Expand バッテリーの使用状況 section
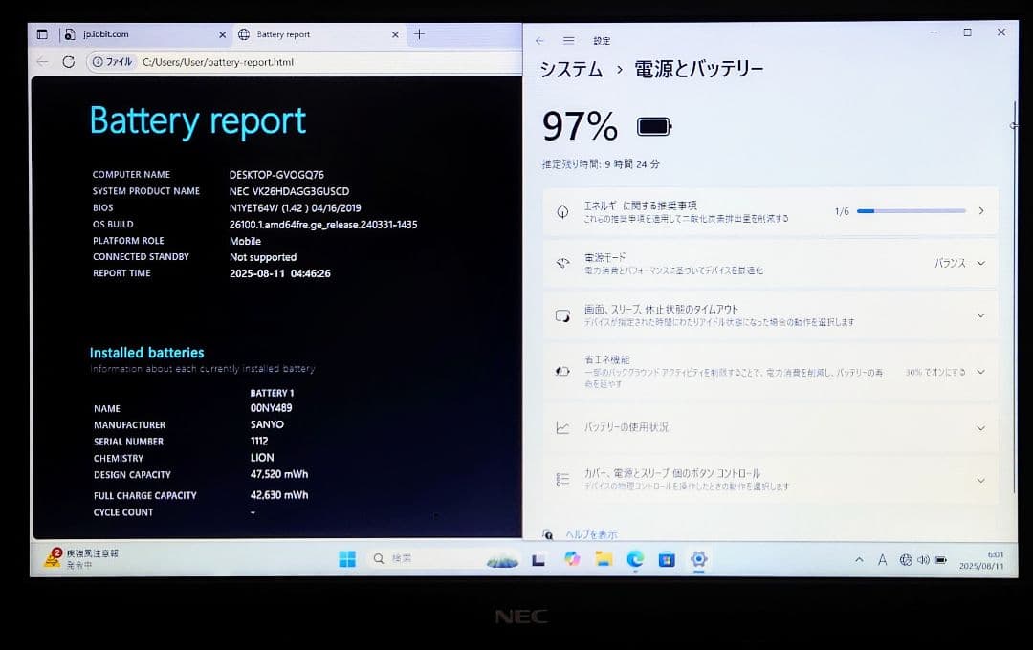1033x650 pixels. tap(979, 427)
